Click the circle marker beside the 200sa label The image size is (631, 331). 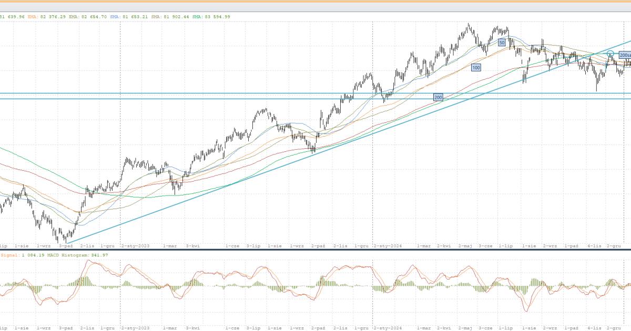(611, 54)
